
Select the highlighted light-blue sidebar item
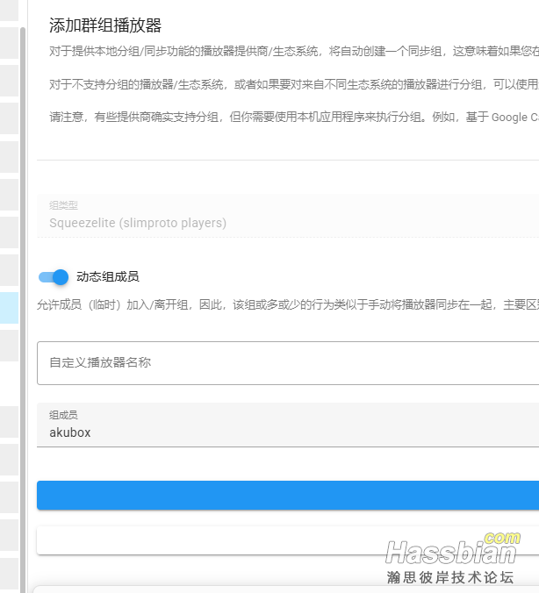point(9,308)
